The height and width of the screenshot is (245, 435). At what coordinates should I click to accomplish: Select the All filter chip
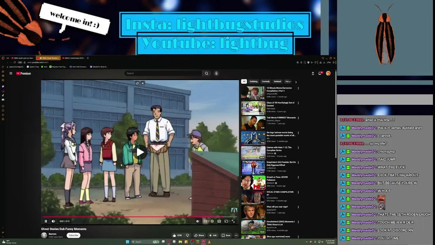244,81
